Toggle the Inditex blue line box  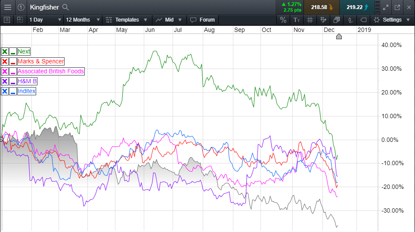pyautogui.click(x=13, y=91)
